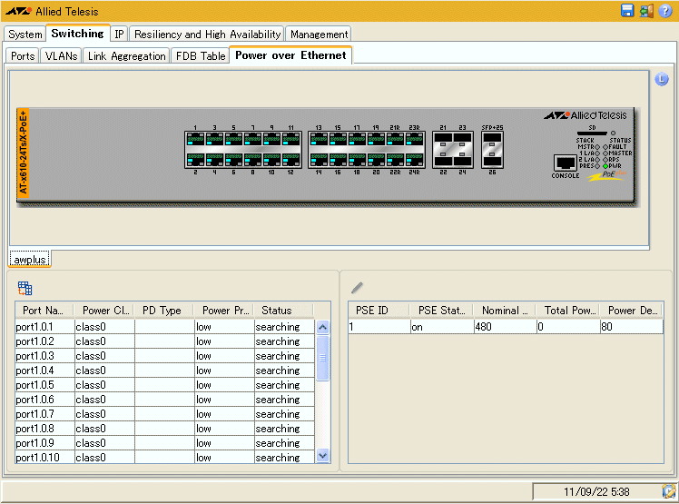679x504 pixels.
Task: Switch to the Ports sub-tab
Action: [23, 56]
